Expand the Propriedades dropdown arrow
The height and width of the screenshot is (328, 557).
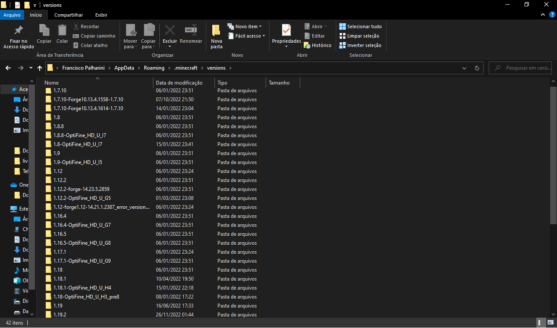(287, 47)
